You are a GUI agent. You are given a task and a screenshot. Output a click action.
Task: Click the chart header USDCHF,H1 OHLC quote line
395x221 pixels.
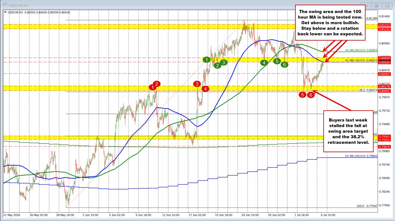[38, 12]
